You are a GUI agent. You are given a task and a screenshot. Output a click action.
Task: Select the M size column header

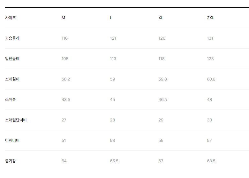click(x=63, y=18)
